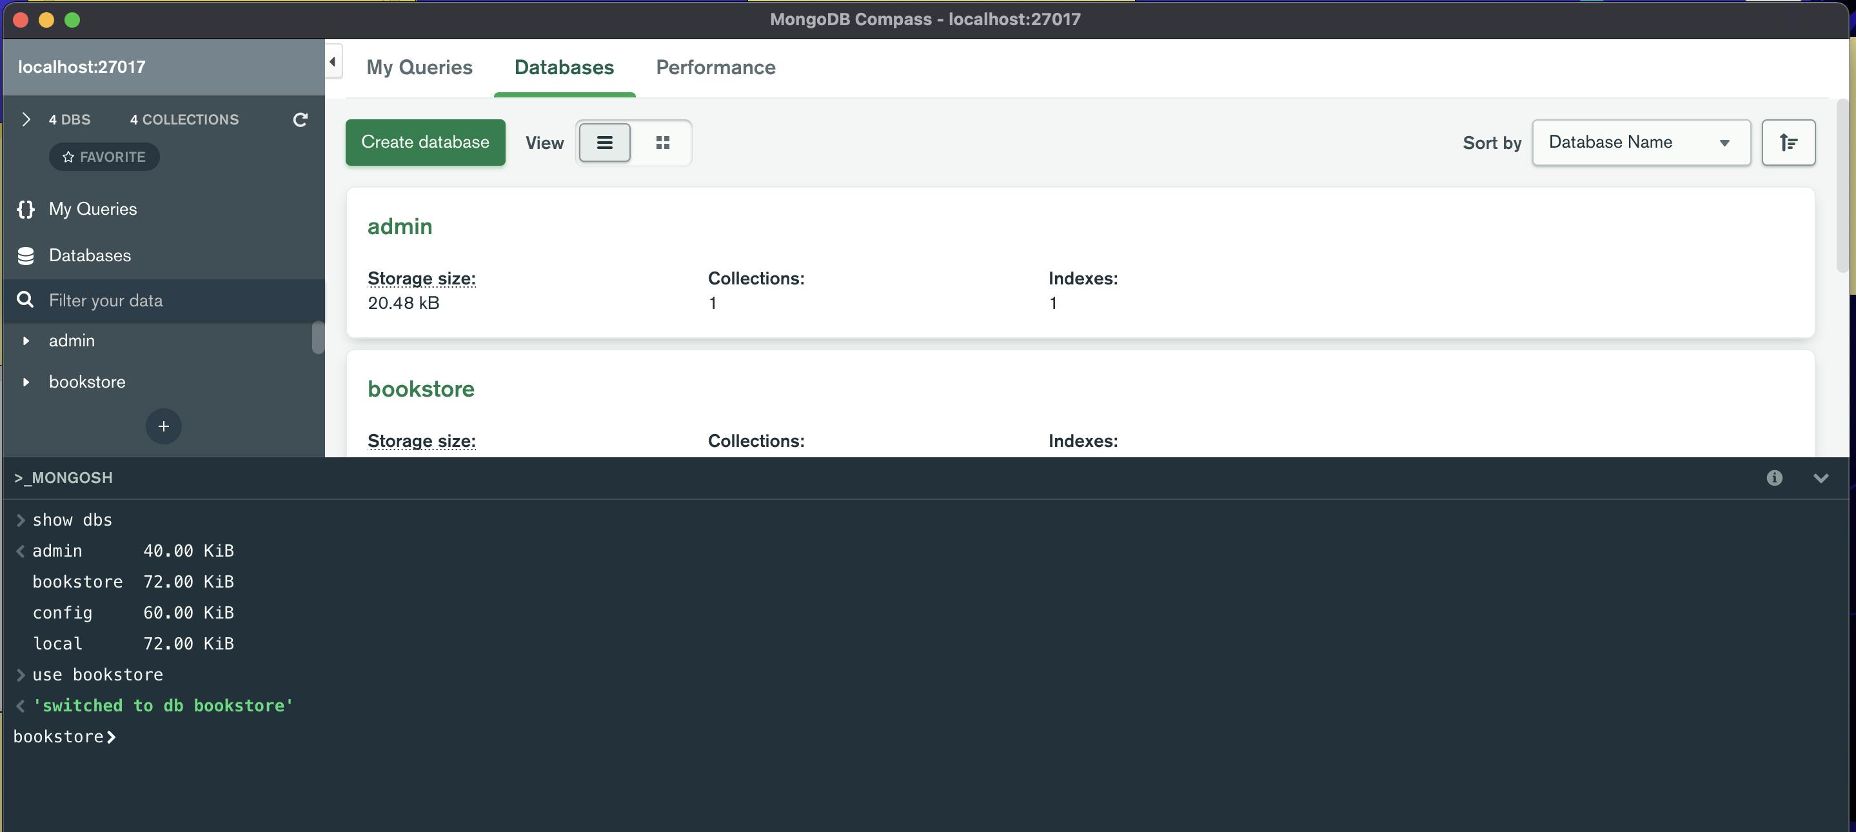Viewport: 1856px width, 832px height.
Task: Click the sidebar database list scrollbar
Action: (x=318, y=338)
